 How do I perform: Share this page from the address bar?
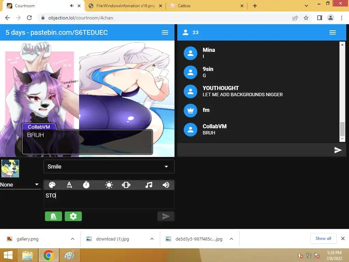pyautogui.click(x=295, y=18)
